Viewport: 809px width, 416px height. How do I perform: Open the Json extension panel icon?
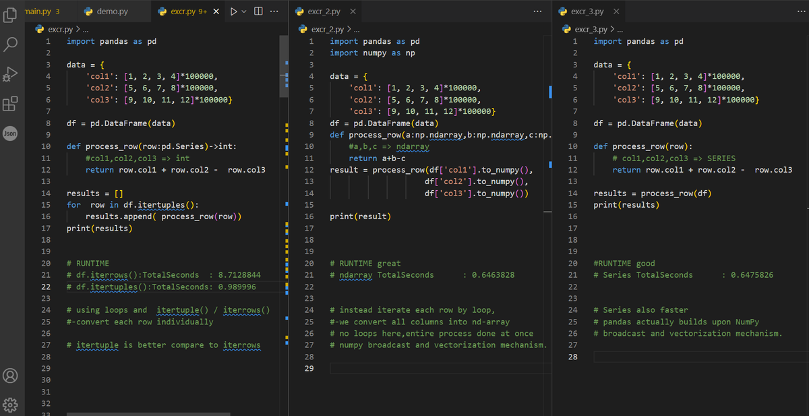[x=11, y=133]
